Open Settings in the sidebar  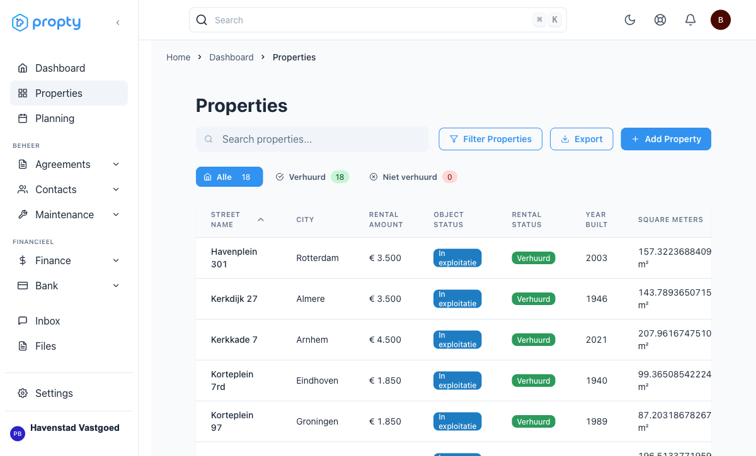(69, 393)
